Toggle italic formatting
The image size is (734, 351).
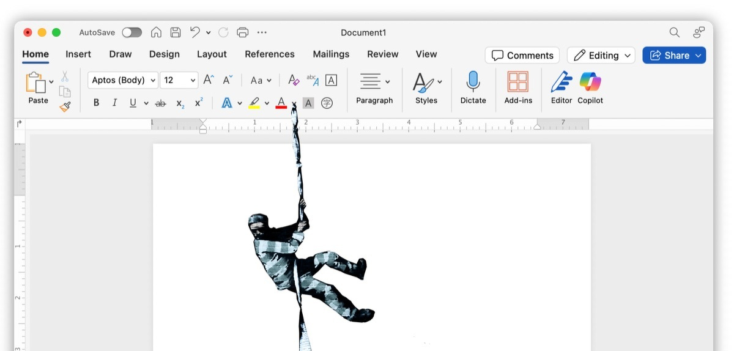tap(114, 103)
